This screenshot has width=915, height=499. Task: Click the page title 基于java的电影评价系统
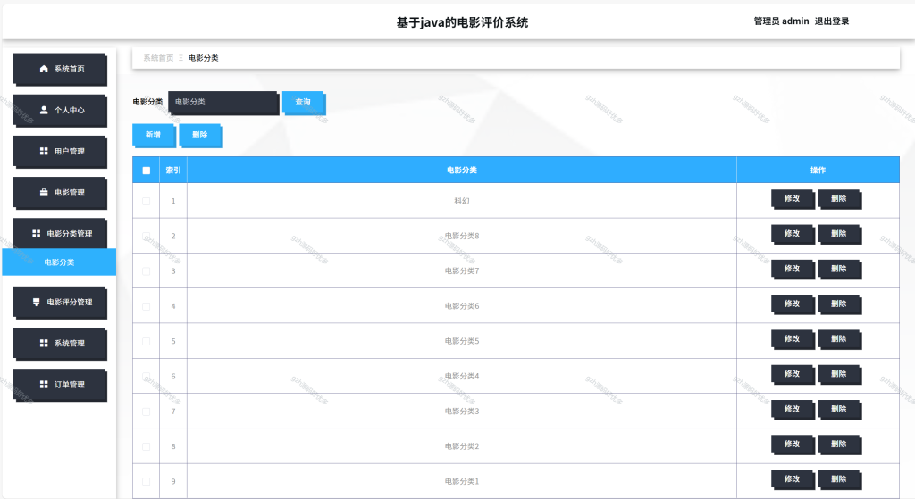[x=462, y=22]
